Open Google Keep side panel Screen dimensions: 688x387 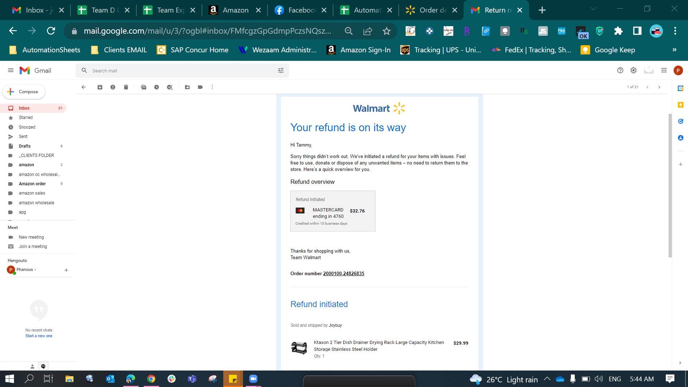(680, 105)
